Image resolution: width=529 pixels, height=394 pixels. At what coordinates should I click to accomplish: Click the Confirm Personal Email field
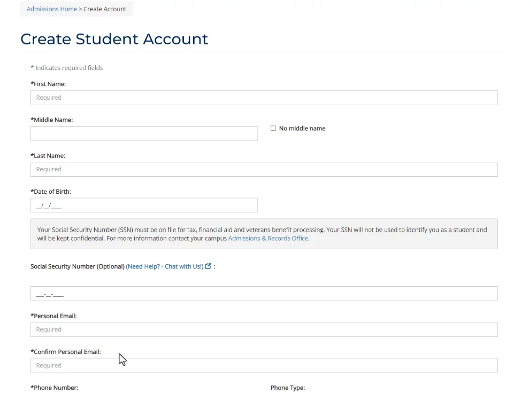[264, 365]
